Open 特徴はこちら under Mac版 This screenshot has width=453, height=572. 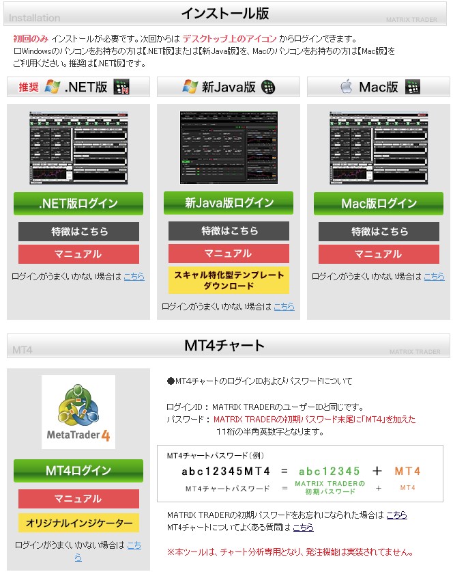click(379, 232)
